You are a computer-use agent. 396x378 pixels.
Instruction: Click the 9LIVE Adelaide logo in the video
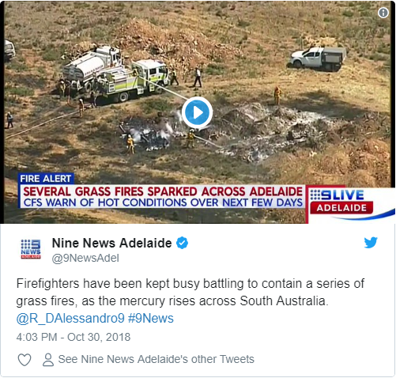pyautogui.click(x=341, y=202)
